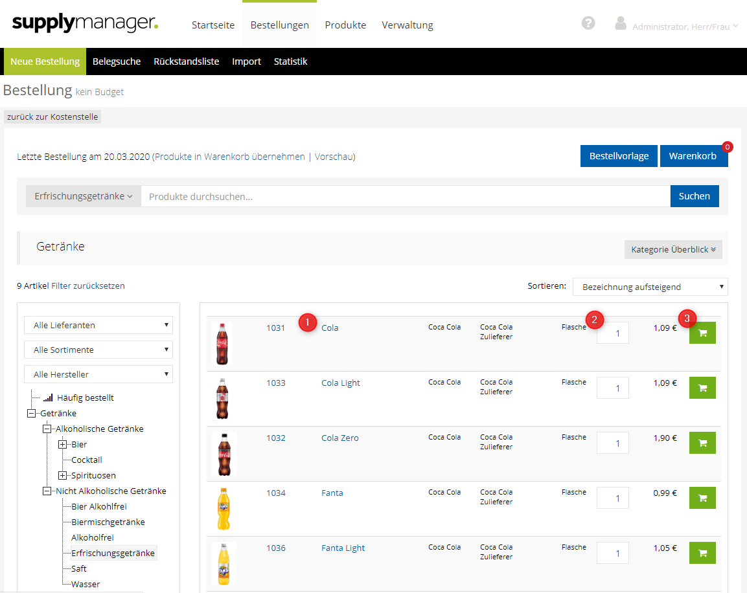
Task: Expand the Bier tree node
Action: (63, 444)
